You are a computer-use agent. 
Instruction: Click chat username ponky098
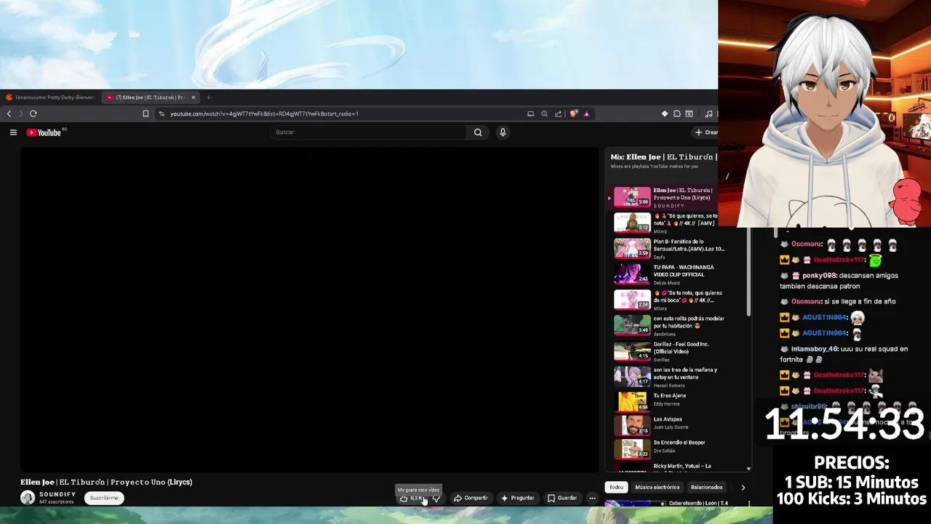pyautogui.click(x=820, y=276)
